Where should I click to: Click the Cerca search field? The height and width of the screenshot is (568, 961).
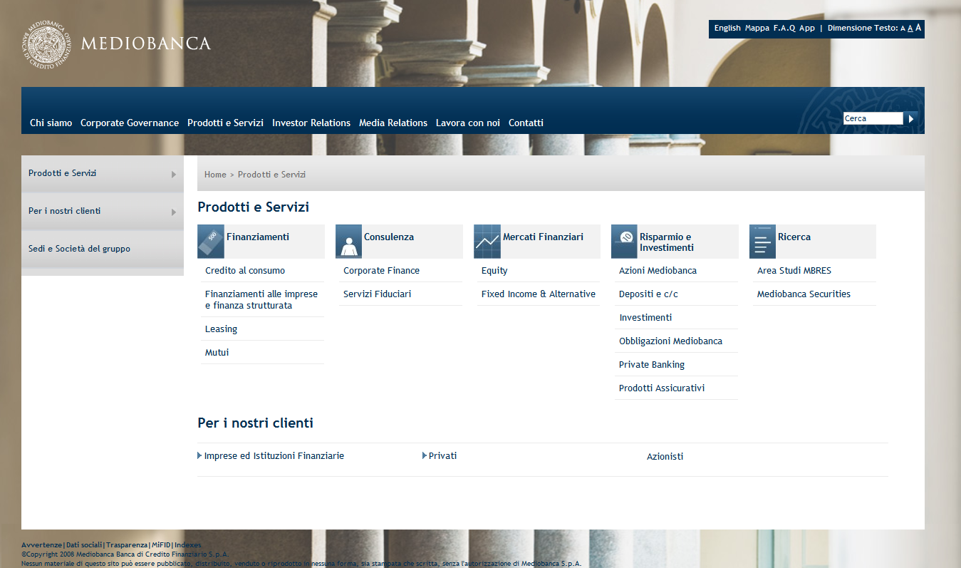873,118
